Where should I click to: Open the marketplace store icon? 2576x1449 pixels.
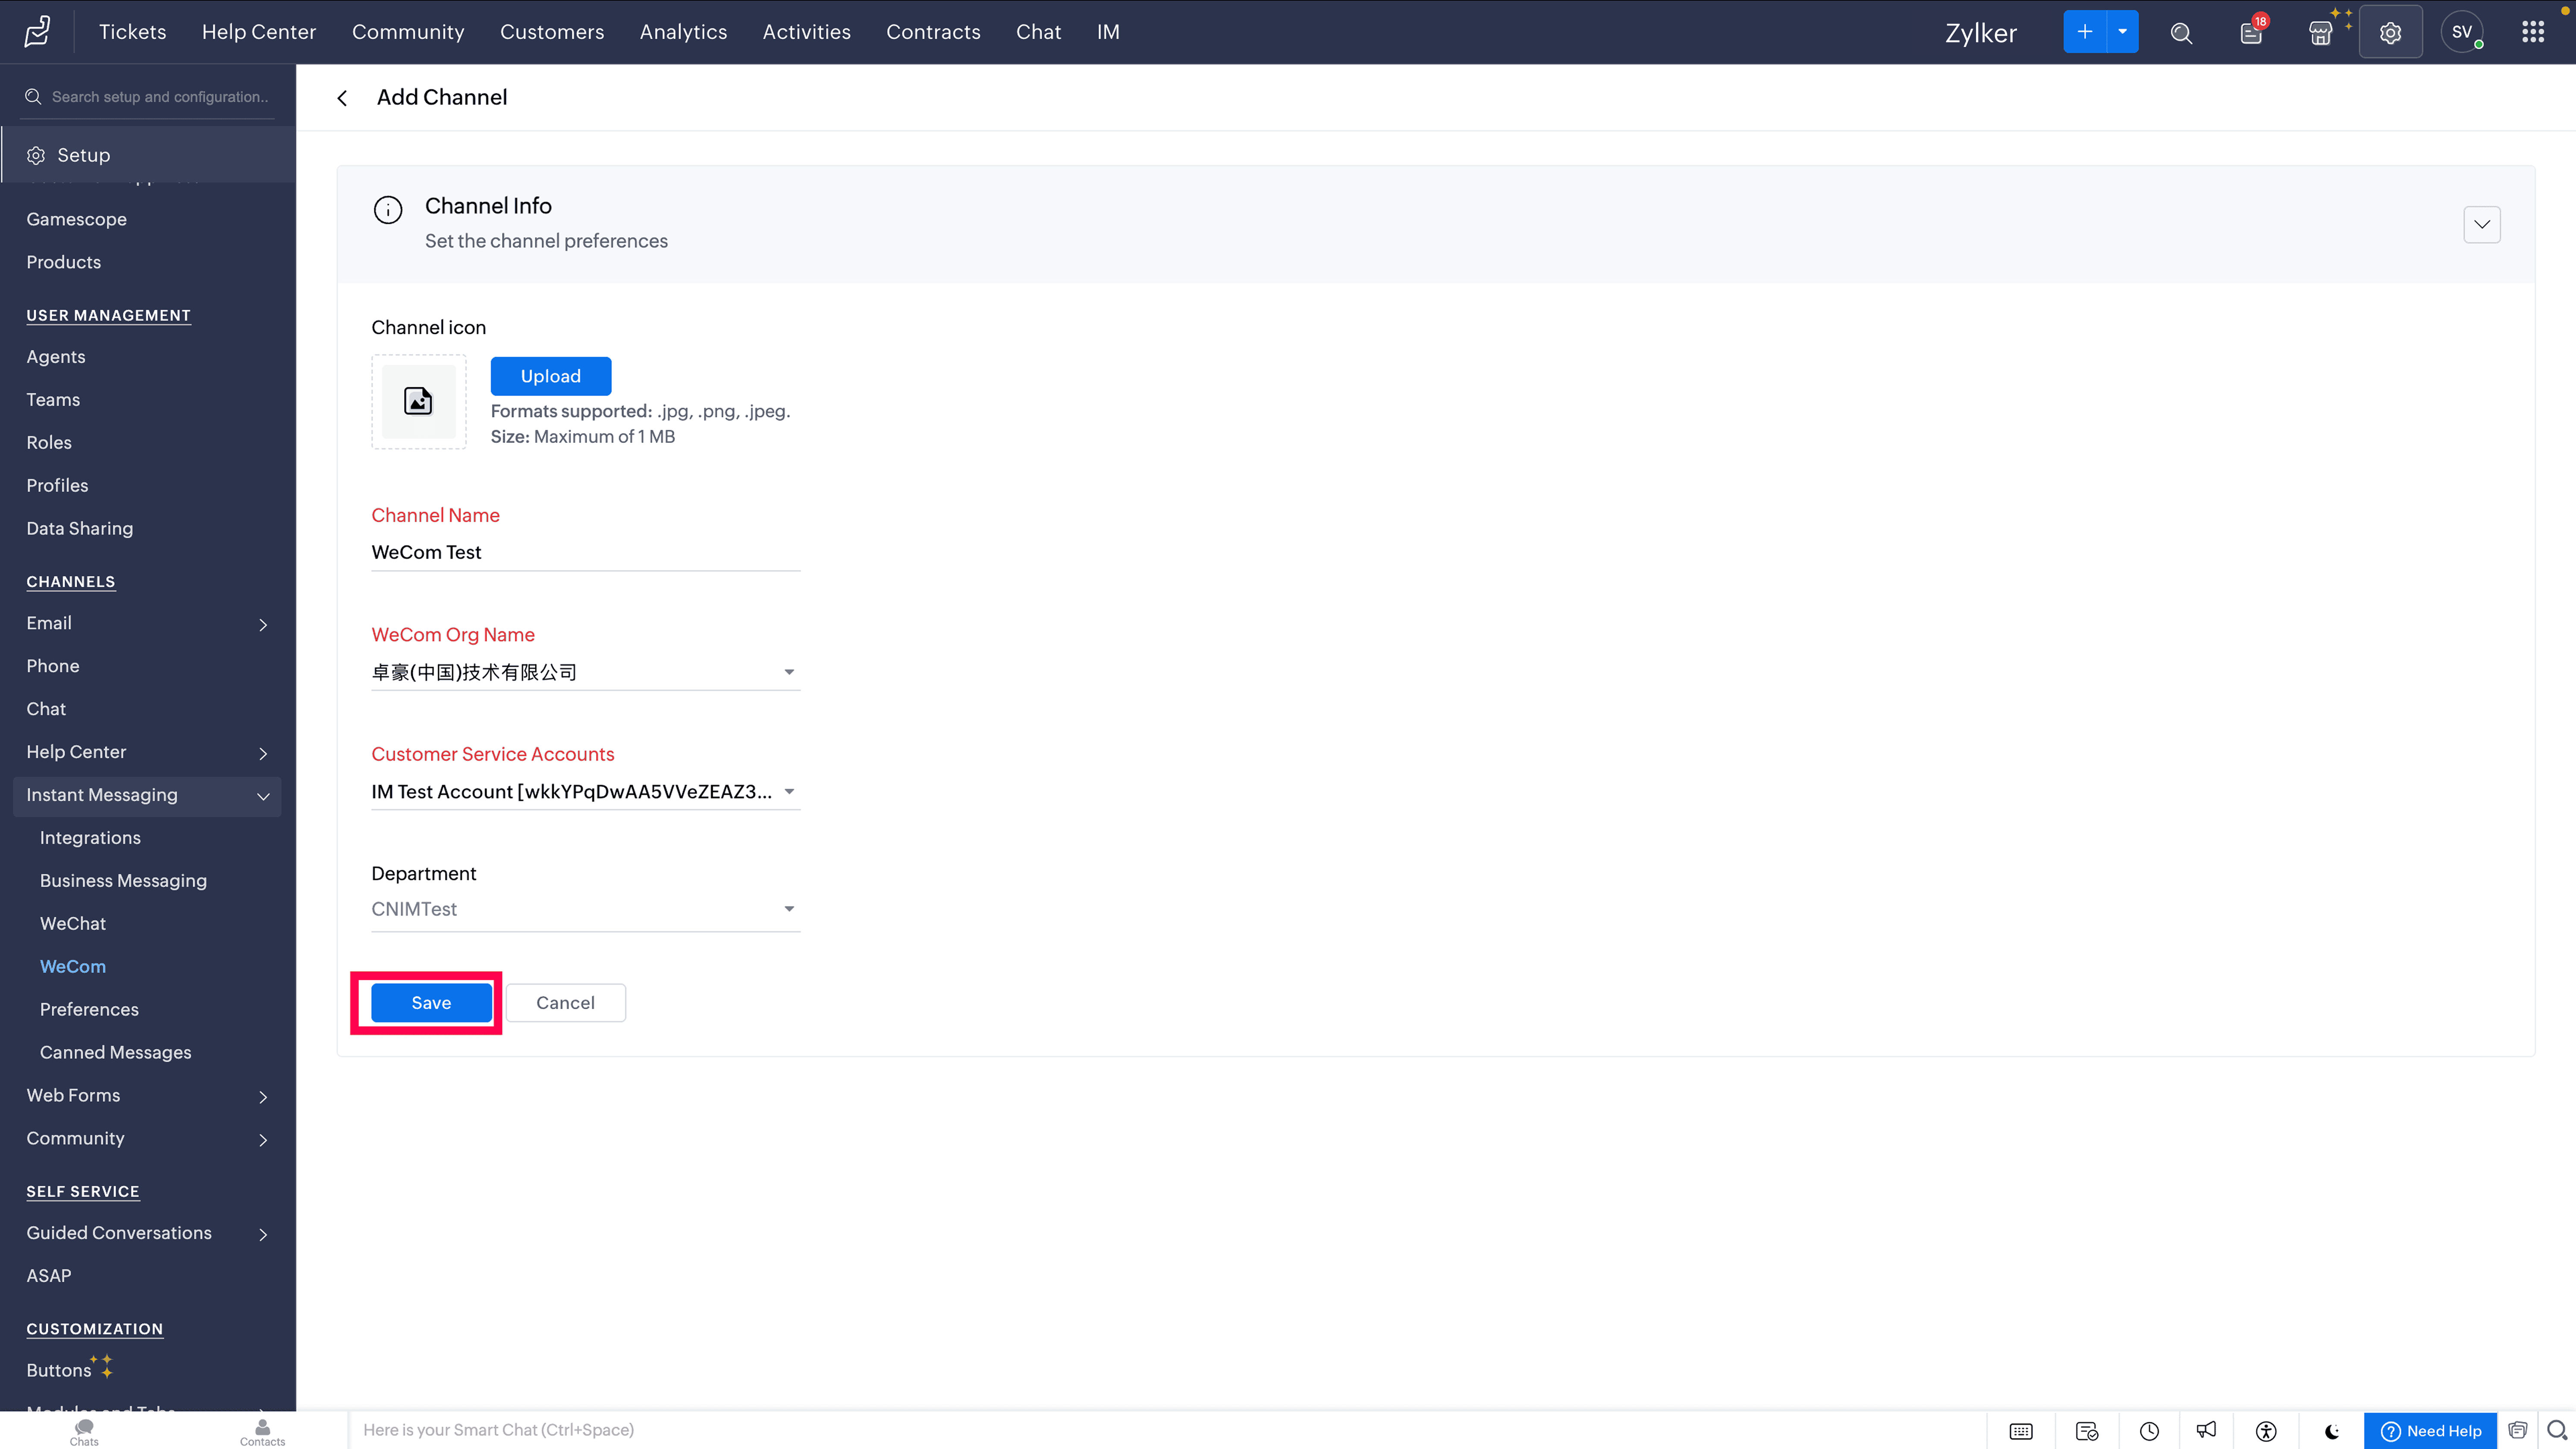point(2320,33)
